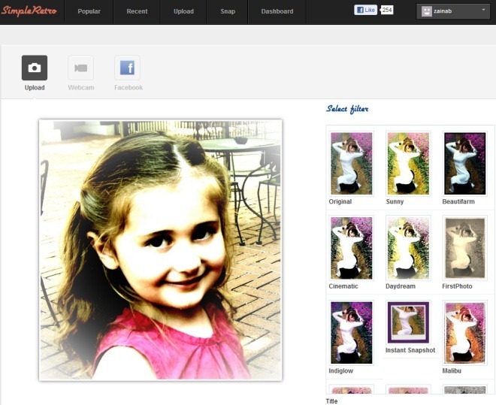The height and width of the screenshot is (405, 496).
Task: Click the zainab username text
Action: (x=443, y=11)
